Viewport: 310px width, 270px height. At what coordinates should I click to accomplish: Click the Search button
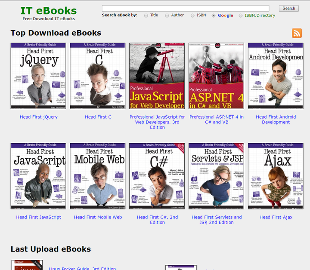(x=288, y=8)
